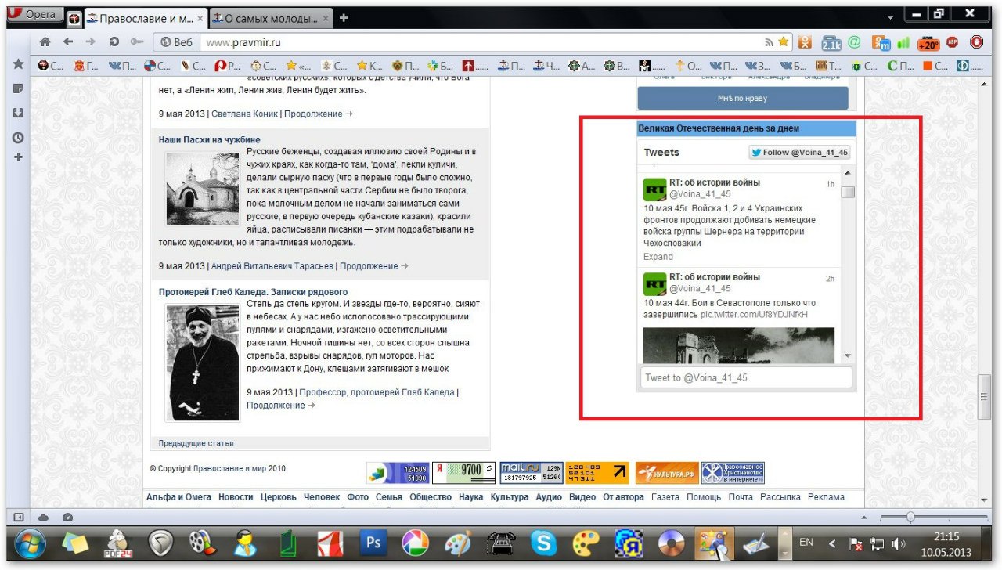This screenshot has width=1002, height=570.
Task: Open Skype from the taskbar
Action: pyautogui.click(x=542, y=543)
